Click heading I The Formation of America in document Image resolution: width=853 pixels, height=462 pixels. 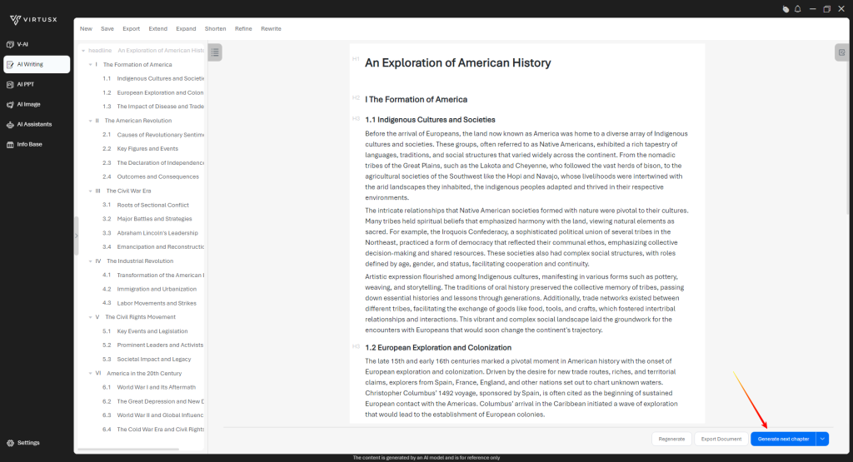[x=417, y=99]
